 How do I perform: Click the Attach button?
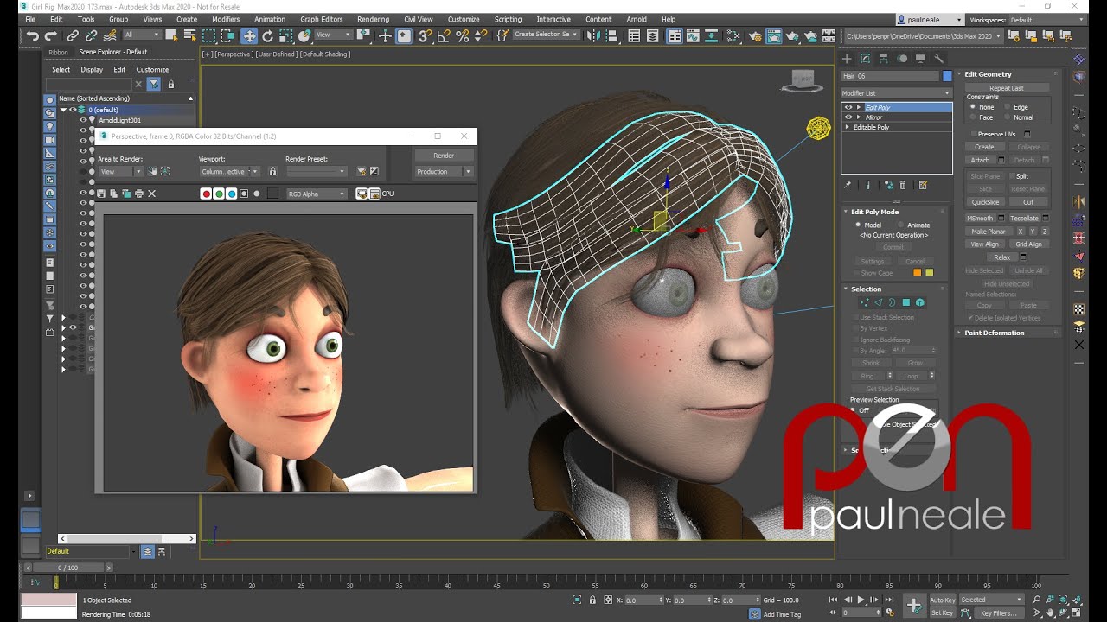pyautogui.click(x=980, y=160)
